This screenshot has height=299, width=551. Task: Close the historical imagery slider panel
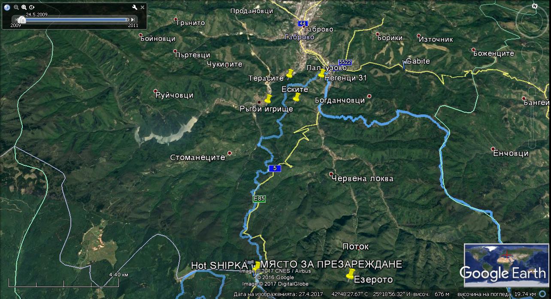[x=143, y=7]
